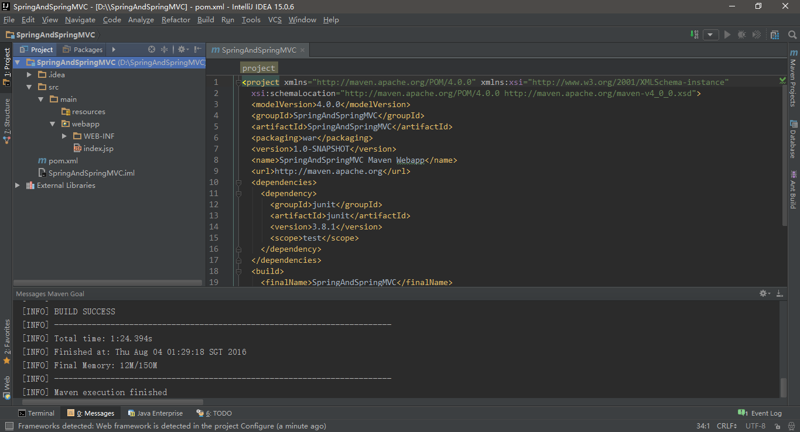
Task: Collapse the main folder
Action: [x=41, y=99]
